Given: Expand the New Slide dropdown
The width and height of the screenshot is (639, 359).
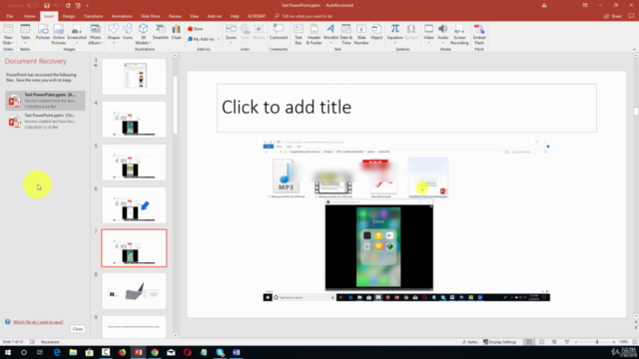Looking at the screenshot, I should pos(8,42).
